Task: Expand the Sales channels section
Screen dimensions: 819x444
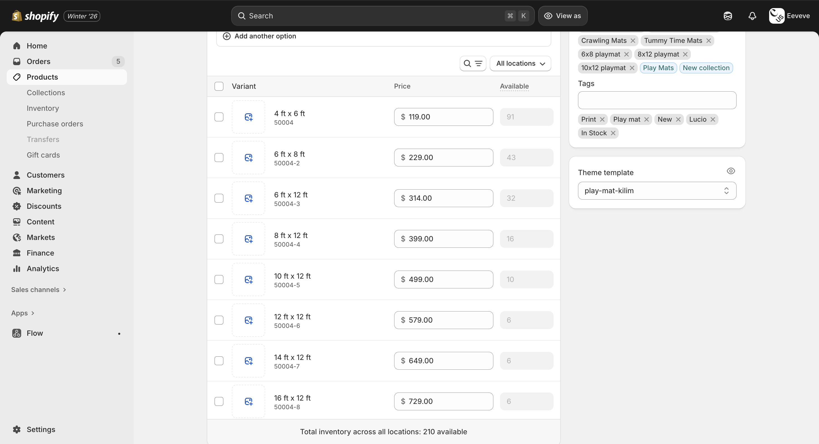Action: tap(38, 289)
